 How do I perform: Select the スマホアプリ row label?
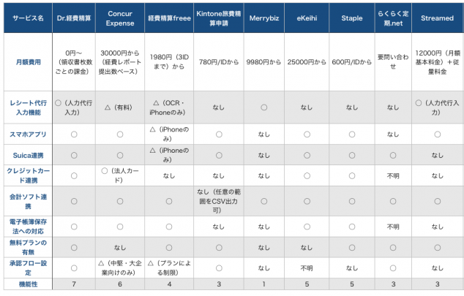coord(28,134)
